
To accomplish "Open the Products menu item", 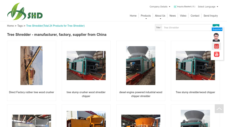I will coord(146,16).
